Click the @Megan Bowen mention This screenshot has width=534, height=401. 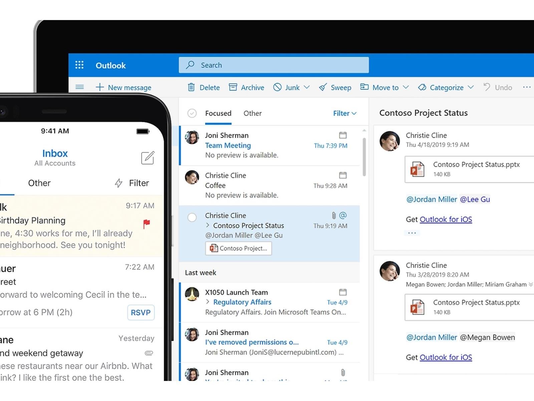point(487,337)
